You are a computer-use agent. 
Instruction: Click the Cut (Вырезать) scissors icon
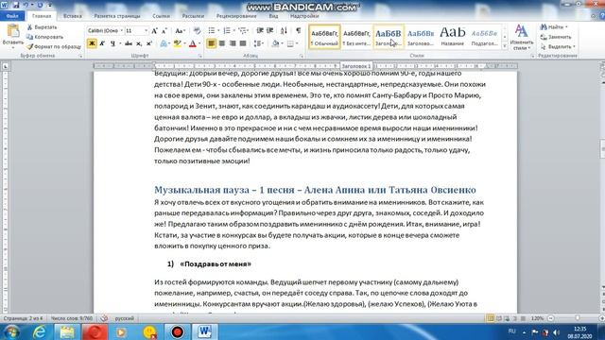tap(29, 27)
